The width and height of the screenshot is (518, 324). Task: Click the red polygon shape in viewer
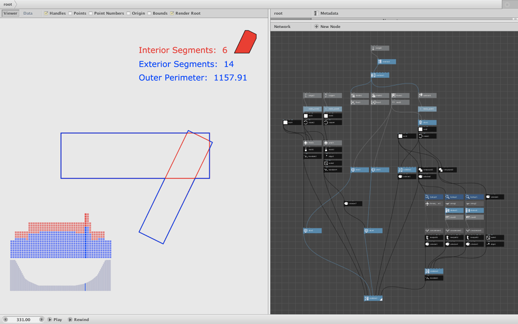pos(246,42)
